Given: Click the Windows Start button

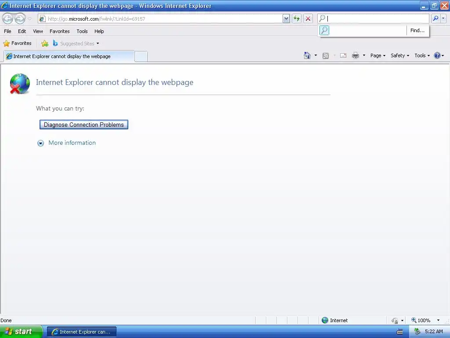Looking at the screenshot, I should 21,332.
